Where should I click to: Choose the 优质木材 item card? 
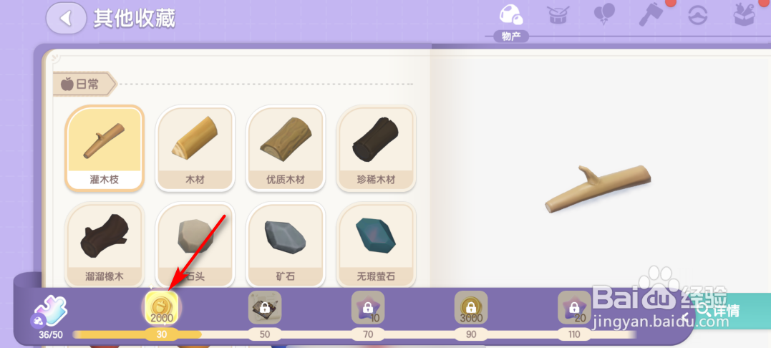pyautogui.click(x=285, y=148)
